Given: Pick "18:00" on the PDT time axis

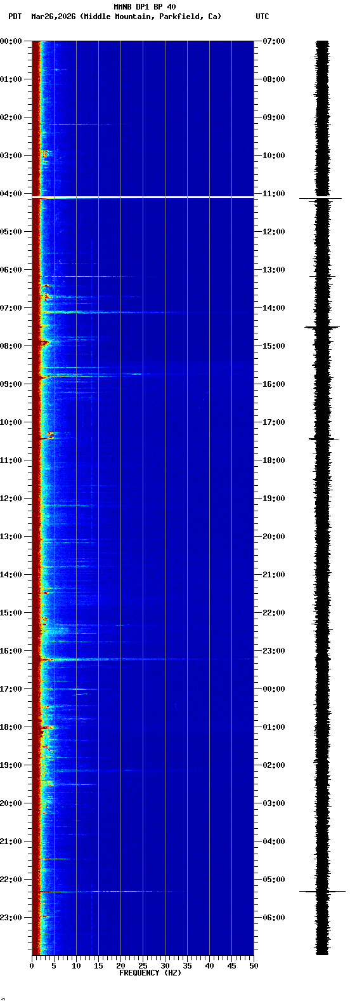Looking at the screenshot, I should 11,727.
